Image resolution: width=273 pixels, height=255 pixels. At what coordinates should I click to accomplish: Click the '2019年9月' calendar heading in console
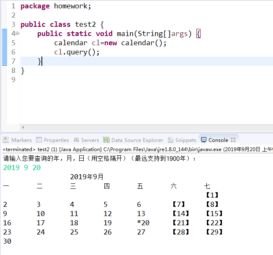tap(87, 177)
